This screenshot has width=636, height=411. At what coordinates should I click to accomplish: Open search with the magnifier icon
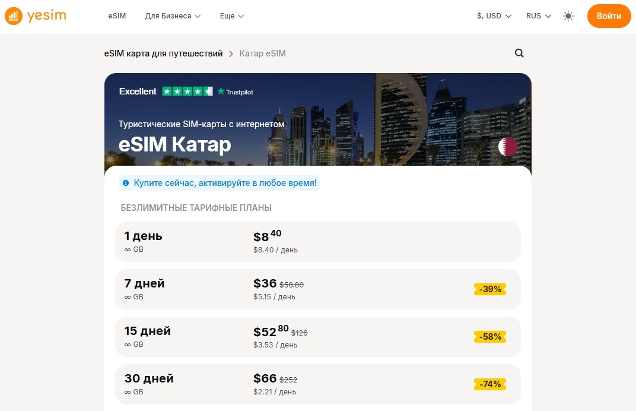pyautogui.click(x=519, y=53)
